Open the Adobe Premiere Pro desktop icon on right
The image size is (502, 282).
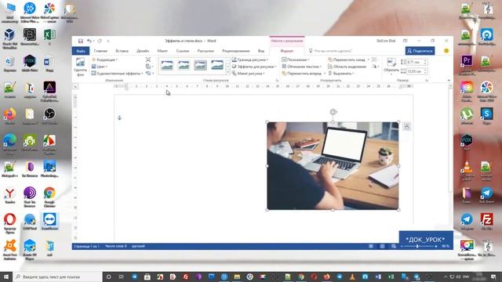point(467,63)
